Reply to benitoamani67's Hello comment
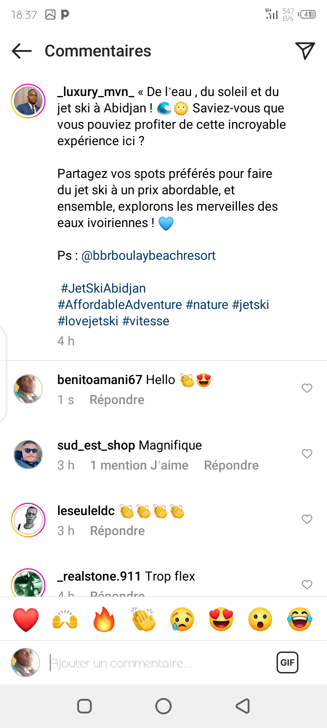The width and height of the screenshot is (327, 728). pyautogui.click(x=117, y=400)
